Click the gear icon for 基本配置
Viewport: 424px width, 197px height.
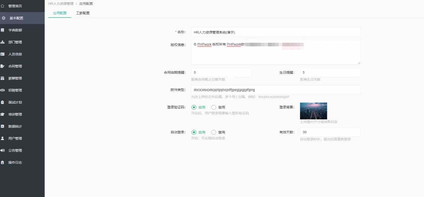tap(4, 18)
